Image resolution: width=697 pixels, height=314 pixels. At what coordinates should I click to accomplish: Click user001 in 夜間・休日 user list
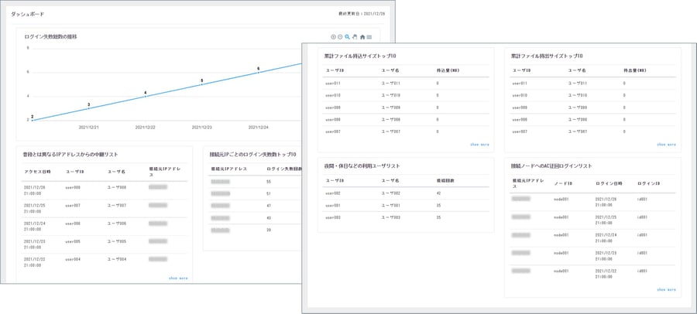click(333, 206)
